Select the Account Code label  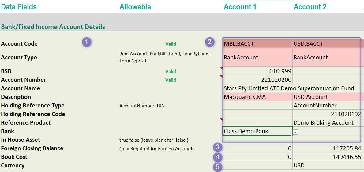click(19, 44)
